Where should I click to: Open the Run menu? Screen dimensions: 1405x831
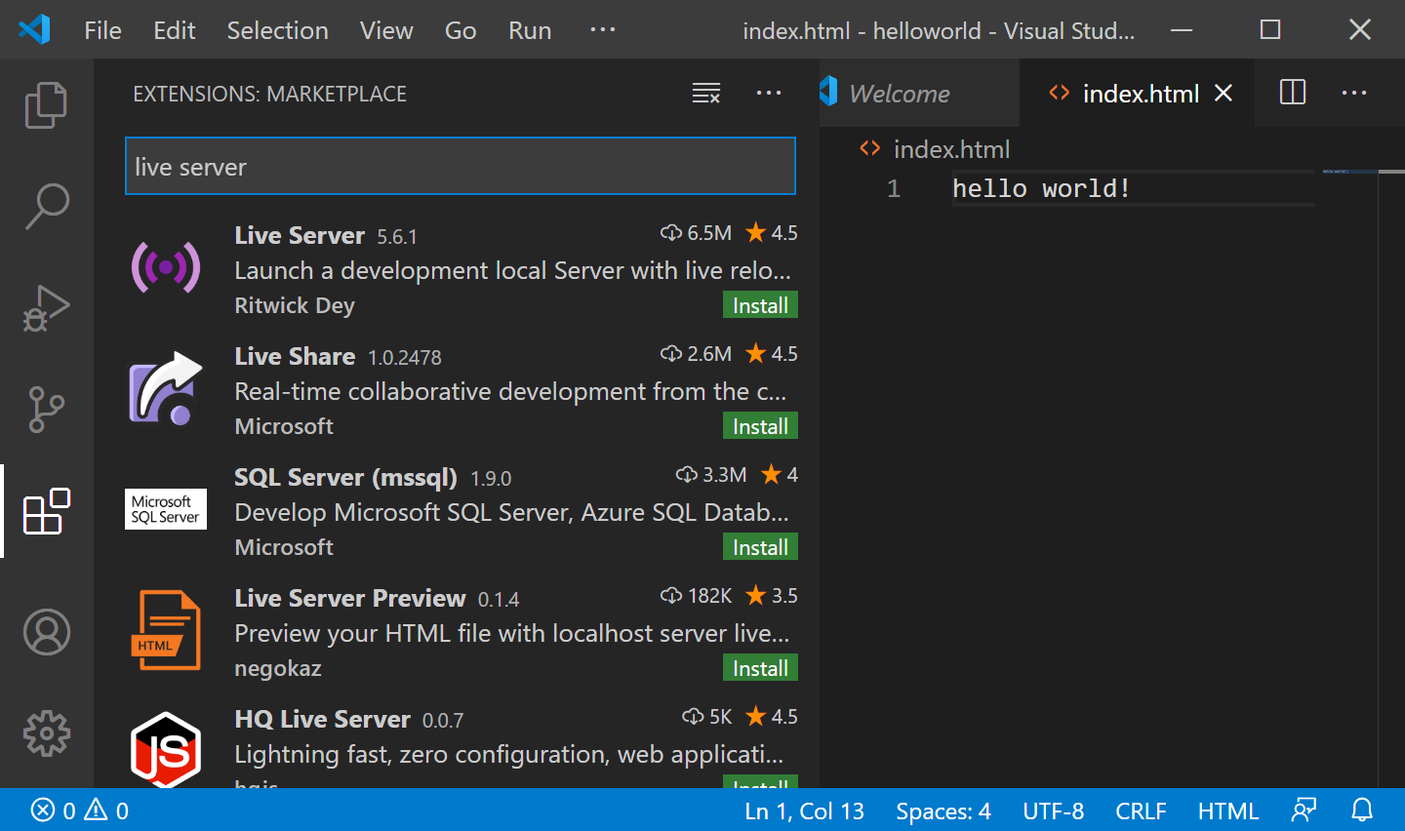point(529,30)
